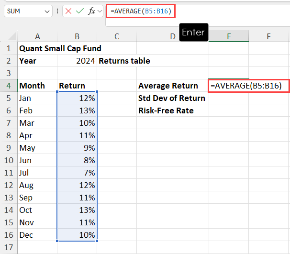Click the empty cell E5 beside Std Dev
The image size is (290, 254).
[229, 98]
